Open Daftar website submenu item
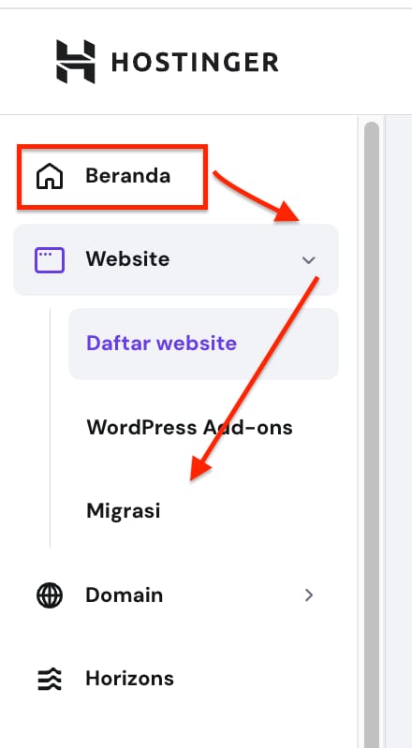This screenshot has width=412, height=748. [x=204, y=344]
